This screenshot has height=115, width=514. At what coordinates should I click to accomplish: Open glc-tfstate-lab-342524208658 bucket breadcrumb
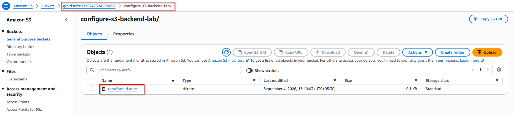pyautogui.click(x=89, y=6)
